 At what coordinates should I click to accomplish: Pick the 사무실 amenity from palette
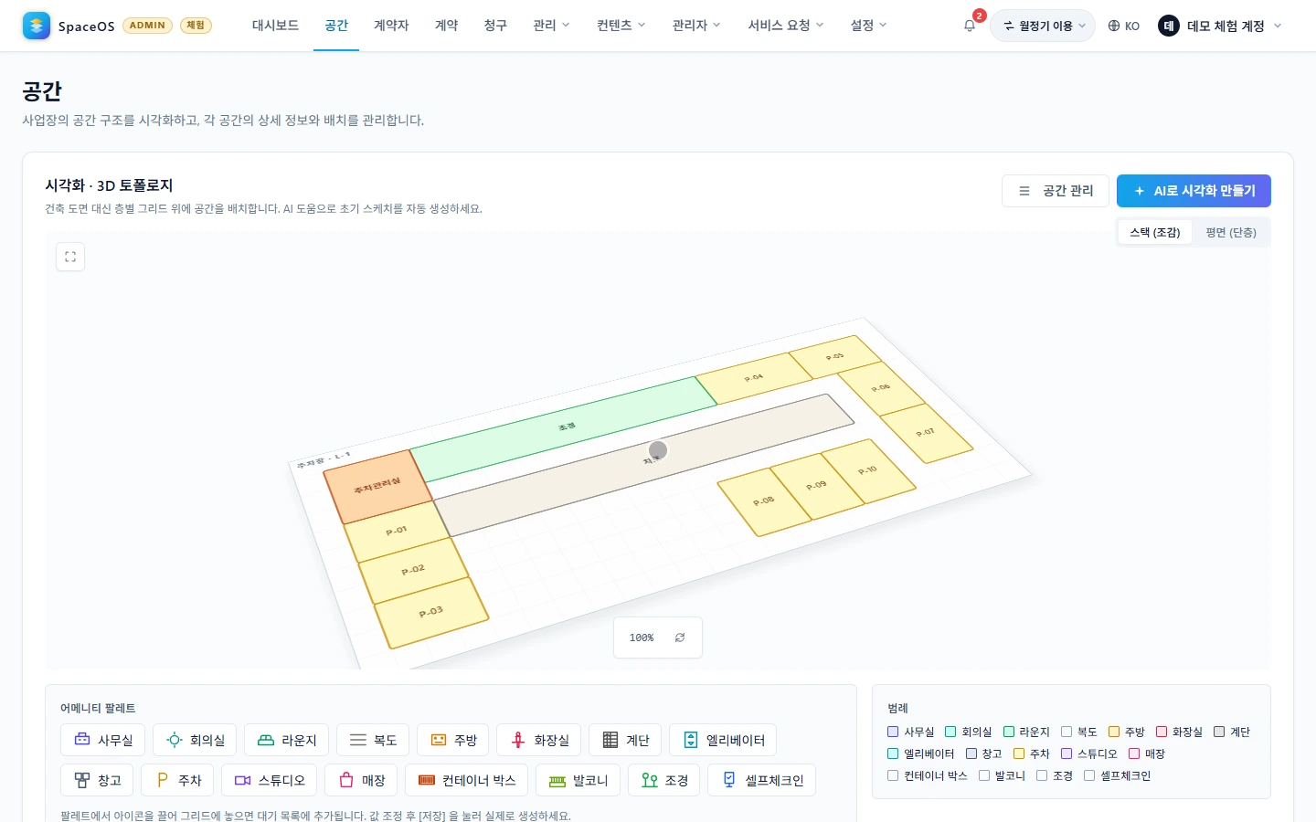tap(102, 740)
